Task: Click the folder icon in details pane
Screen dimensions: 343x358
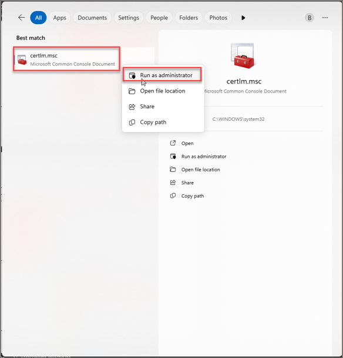Action: tap(173, 170)
